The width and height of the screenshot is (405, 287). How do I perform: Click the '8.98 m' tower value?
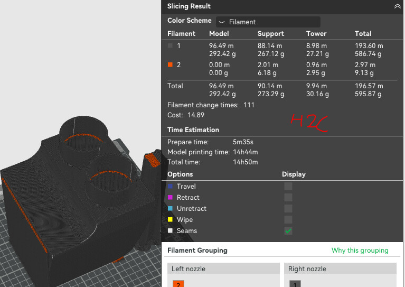tap(317, 46)
